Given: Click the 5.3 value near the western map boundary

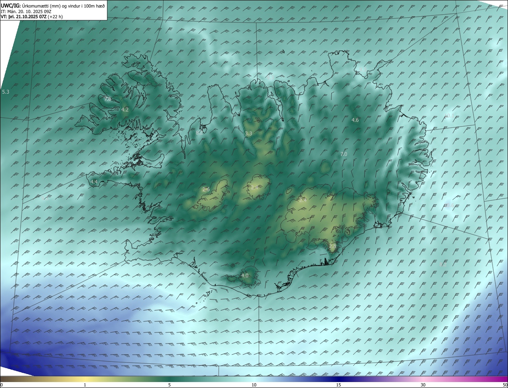Looking at the screenshot, I should (6, 92).
